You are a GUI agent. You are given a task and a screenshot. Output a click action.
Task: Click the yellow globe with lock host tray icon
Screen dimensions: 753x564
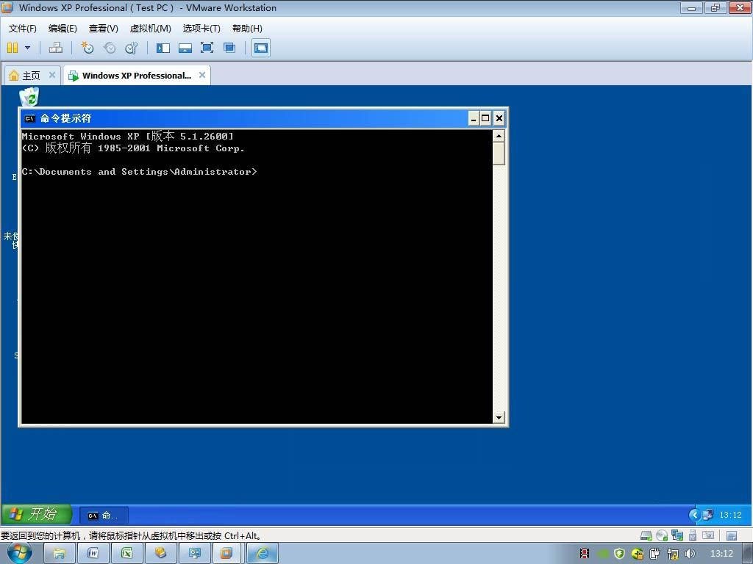638,554
